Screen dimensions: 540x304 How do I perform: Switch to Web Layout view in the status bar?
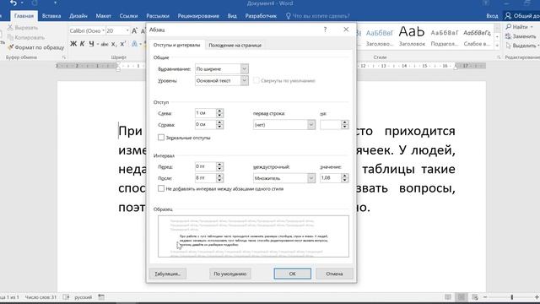coord(475,297)
